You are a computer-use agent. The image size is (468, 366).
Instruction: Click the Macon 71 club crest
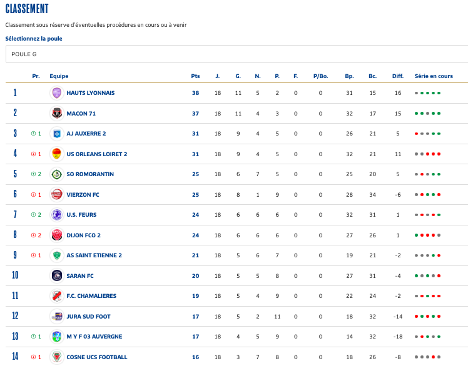click(x=56, y=114)
